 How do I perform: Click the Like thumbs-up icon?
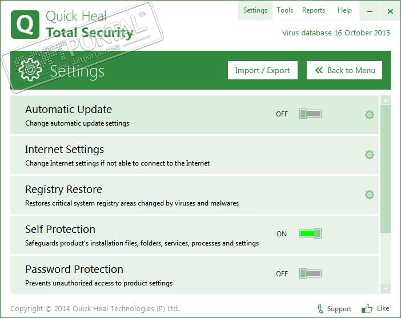(x=367, y=309)
